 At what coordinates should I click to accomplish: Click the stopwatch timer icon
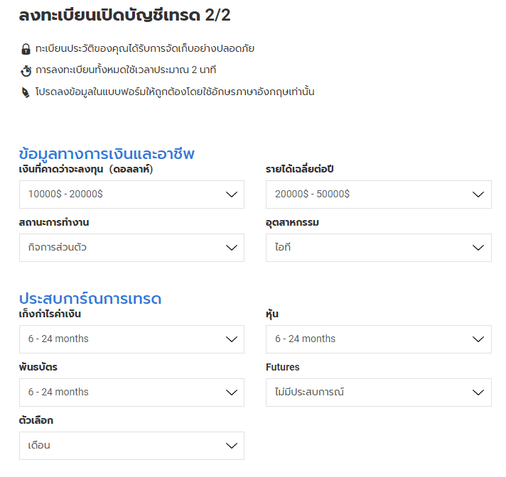click(x=26, y=70)
